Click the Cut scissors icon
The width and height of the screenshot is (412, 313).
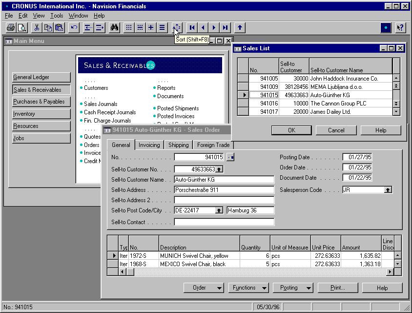tap(37, 28)
